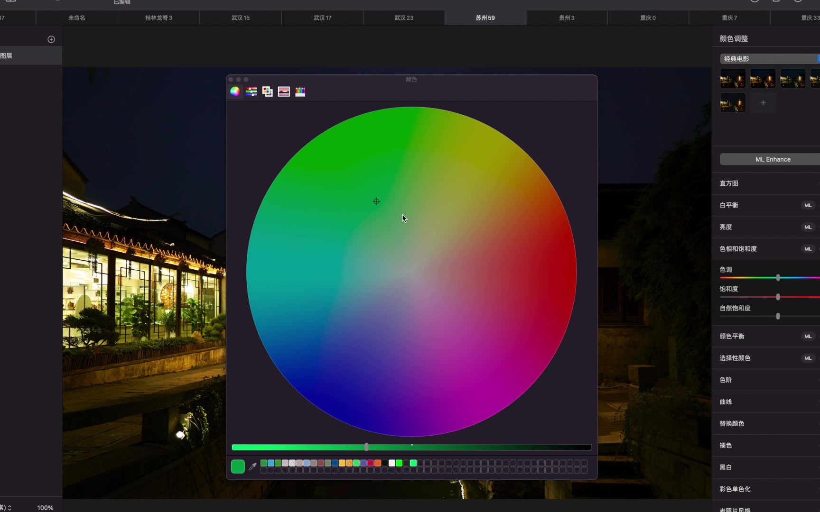
Task: Click the ML button for 亮度
Action: coord(808,227)
